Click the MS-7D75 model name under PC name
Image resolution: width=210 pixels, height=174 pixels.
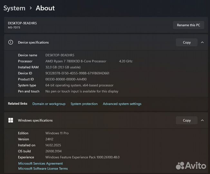point(14,27)
